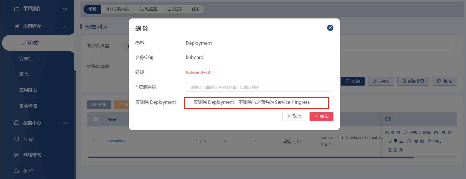The height and width of the screenshot is (179, 466).
Task: Click the 复制 button near 创建部署
Action: tap(445, 81)
